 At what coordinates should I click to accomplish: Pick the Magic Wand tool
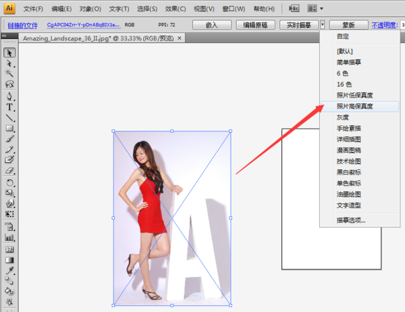pyautogui.click(x=10, y=73)
